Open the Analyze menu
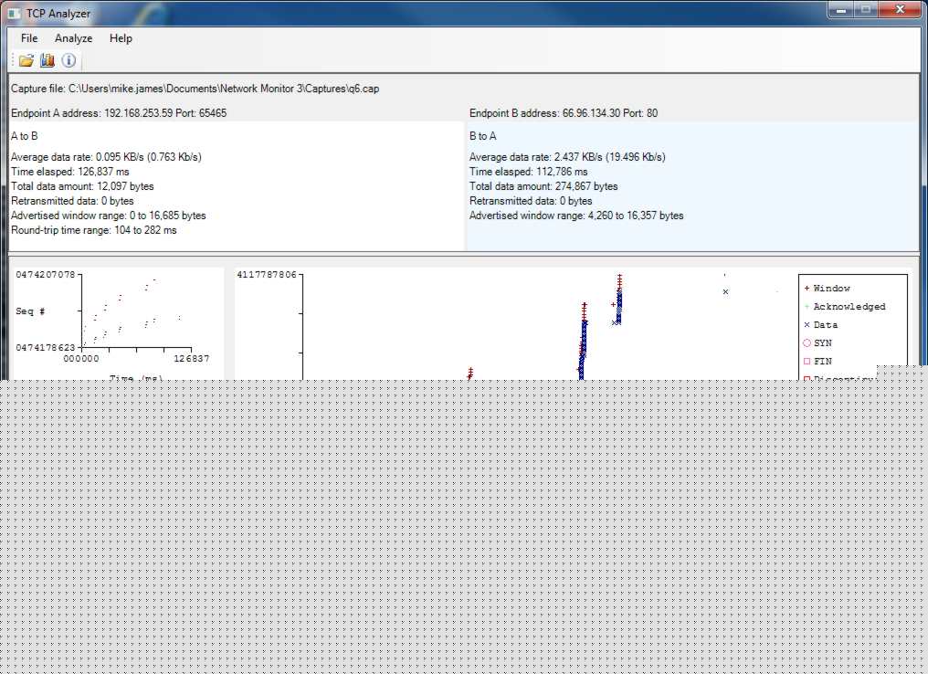This screenshot has height=674, width=928. point(73,38)
